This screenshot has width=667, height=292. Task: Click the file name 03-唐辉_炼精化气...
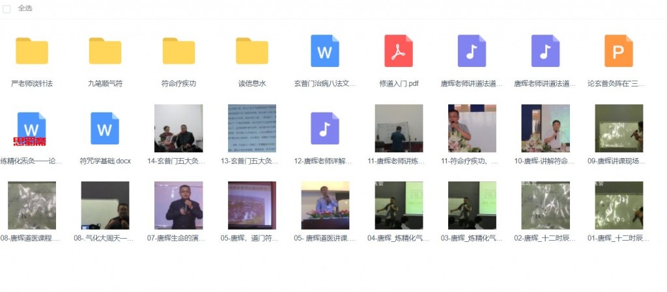[x=472, y=238]
